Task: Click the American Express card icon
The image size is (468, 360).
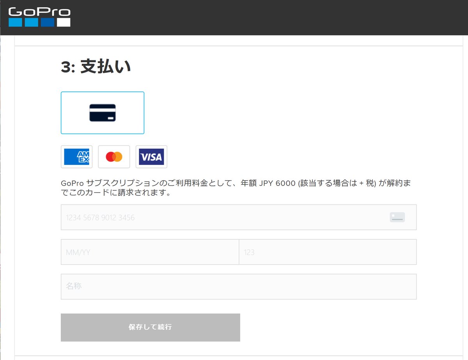Action: click(77, 157)
